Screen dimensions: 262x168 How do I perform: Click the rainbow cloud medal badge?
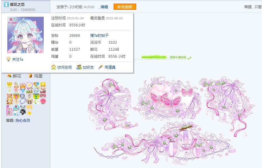tap(36, 87)
